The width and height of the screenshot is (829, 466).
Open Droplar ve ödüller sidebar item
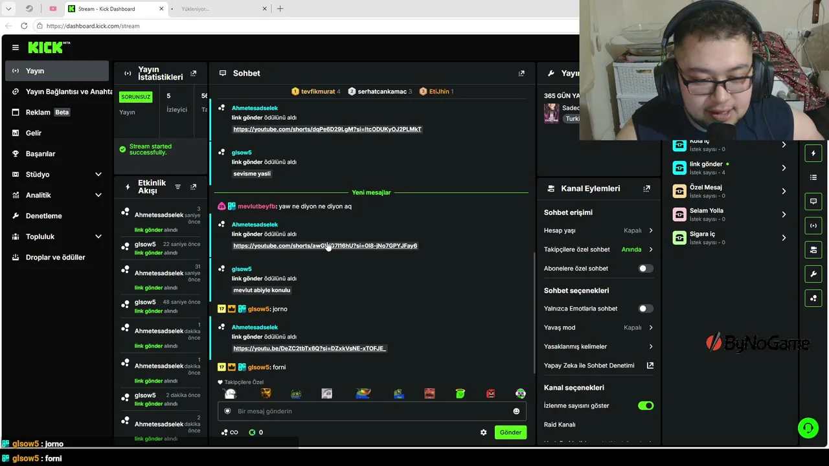(x=57, y=258)
